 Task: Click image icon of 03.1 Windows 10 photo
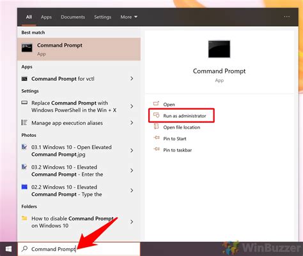24,147
